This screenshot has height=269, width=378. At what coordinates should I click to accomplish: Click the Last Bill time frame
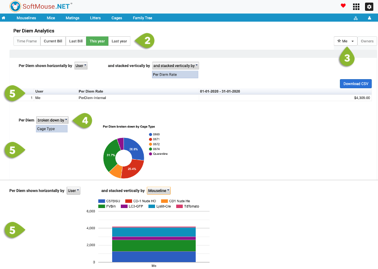click(76, 41)
